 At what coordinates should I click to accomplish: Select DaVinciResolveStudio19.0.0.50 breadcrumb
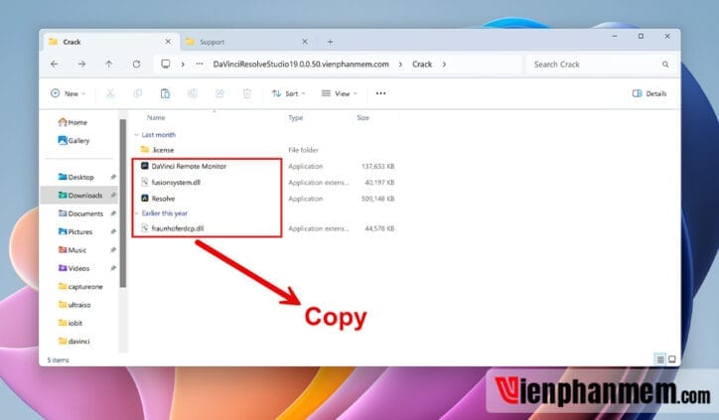(301, 65)
